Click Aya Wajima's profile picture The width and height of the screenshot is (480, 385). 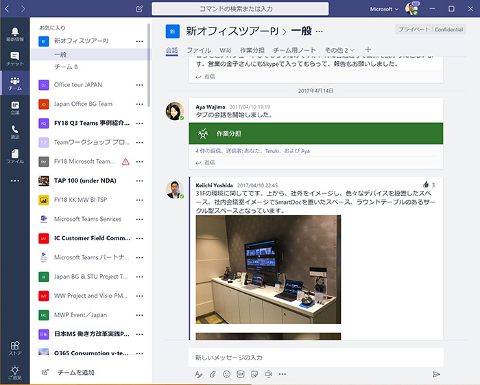[x=175, y=111]
